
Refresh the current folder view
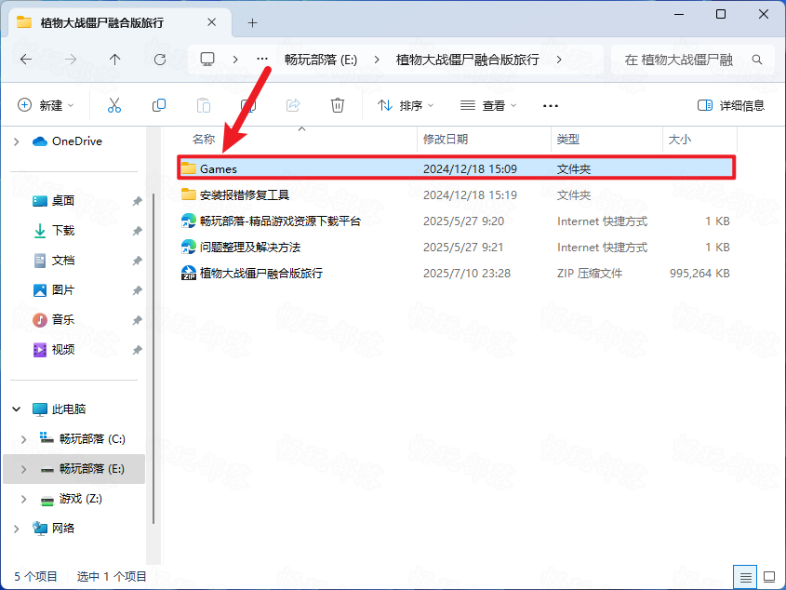click(160, 60)
